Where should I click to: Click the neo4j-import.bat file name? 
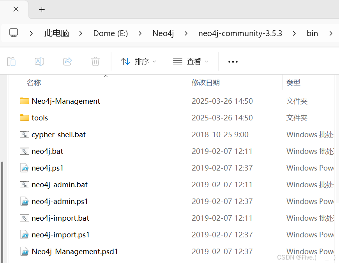click(60, 218)
